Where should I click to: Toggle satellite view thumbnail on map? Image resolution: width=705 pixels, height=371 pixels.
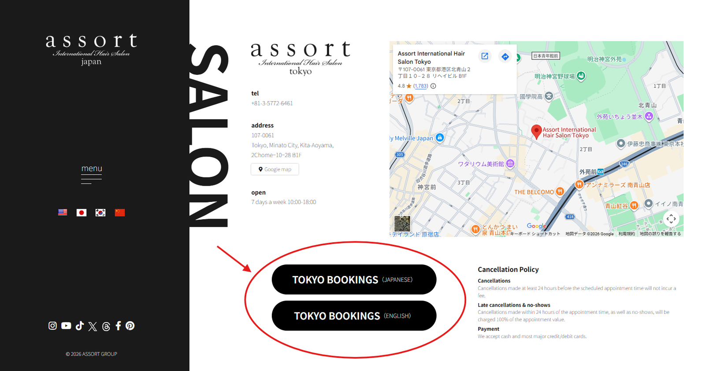coord(402,224)
